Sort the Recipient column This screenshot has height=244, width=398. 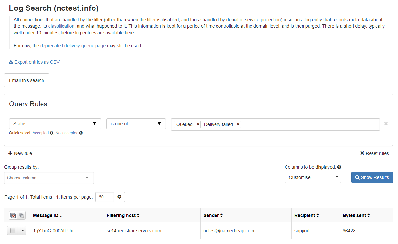[318, 216]
